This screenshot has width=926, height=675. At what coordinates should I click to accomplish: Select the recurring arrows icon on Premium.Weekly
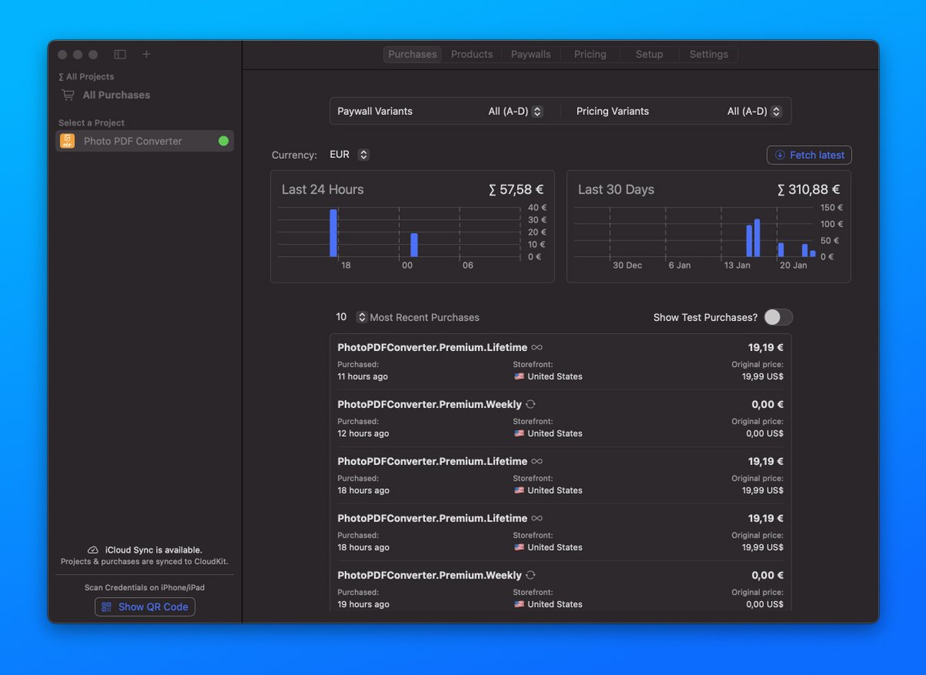coord(530,404)
